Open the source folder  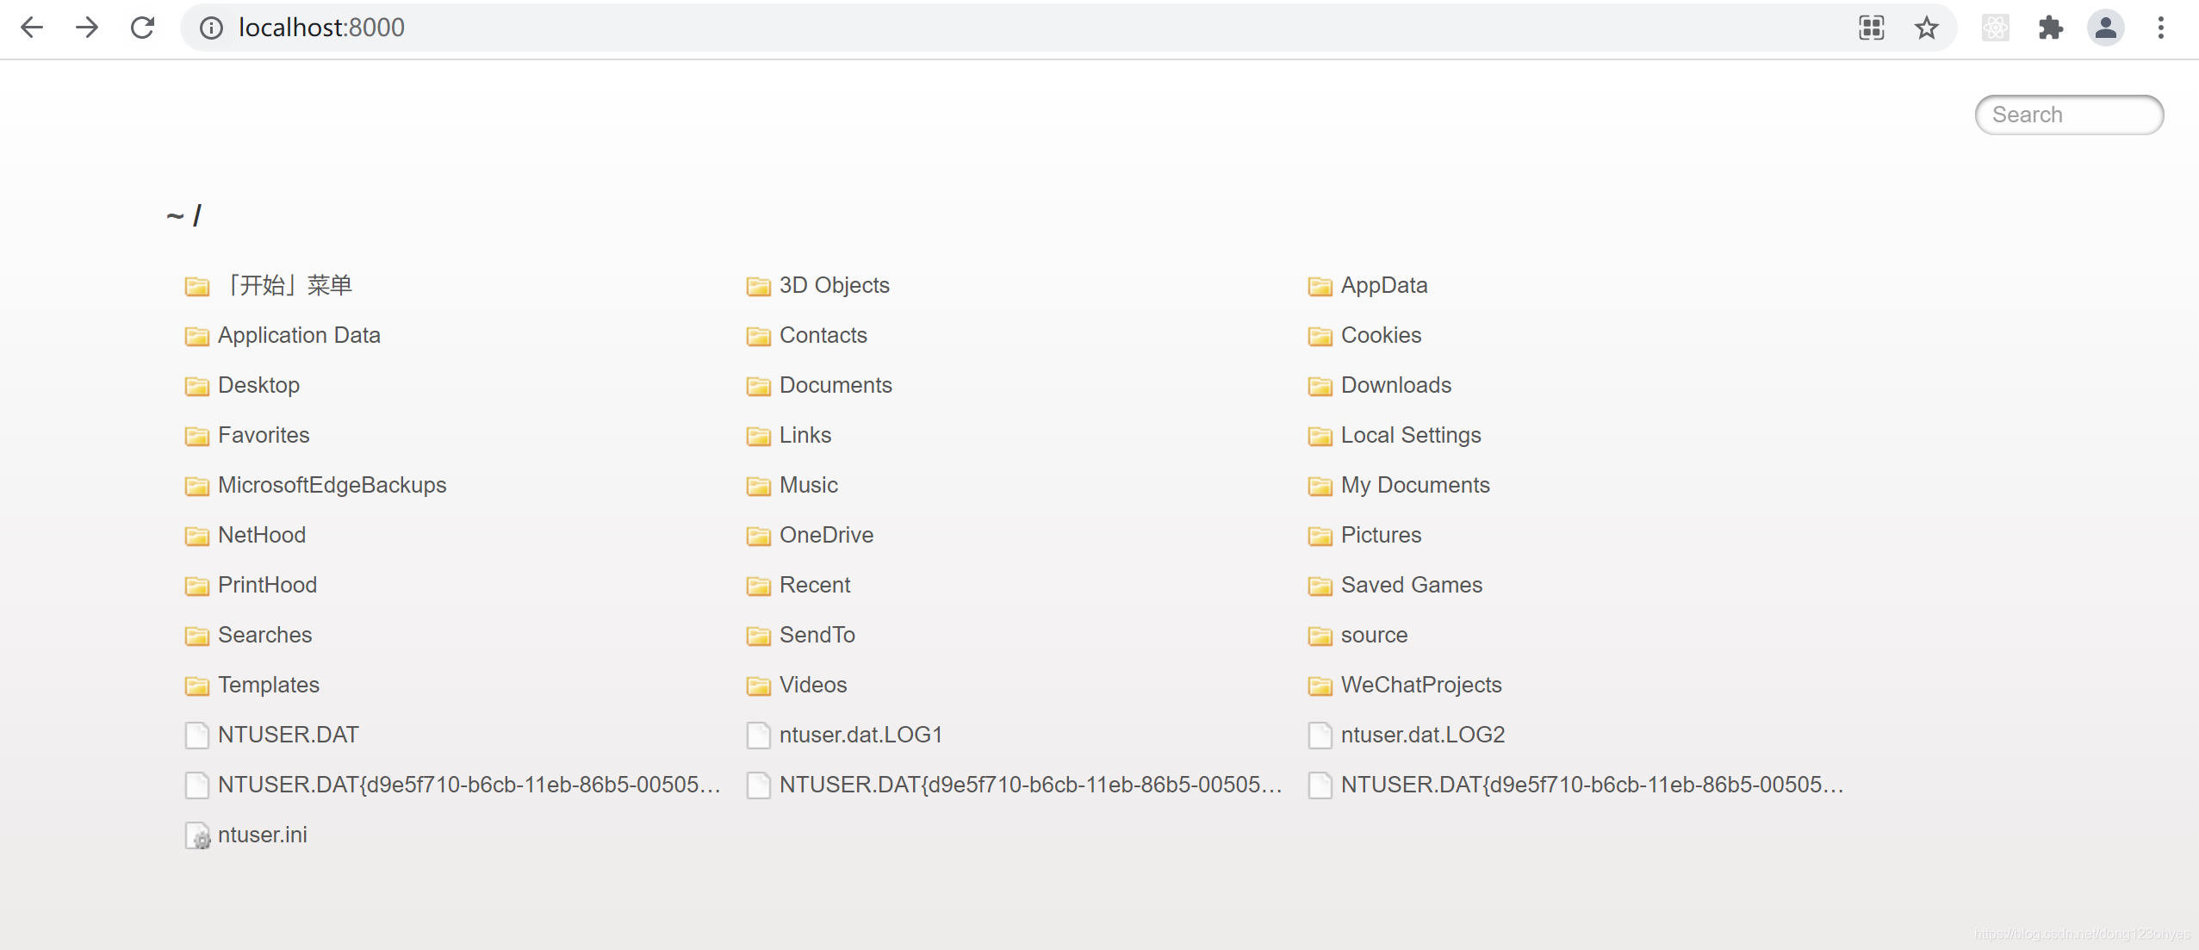tap(1373, 634)
